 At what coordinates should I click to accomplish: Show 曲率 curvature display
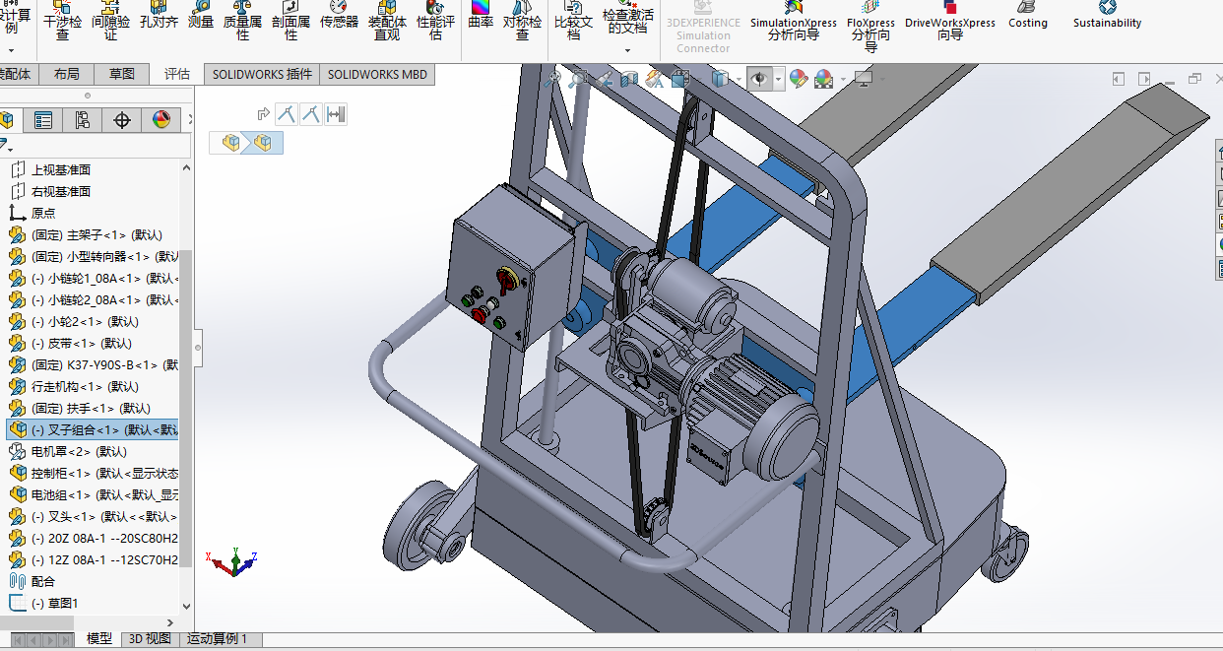click(481, 15)
